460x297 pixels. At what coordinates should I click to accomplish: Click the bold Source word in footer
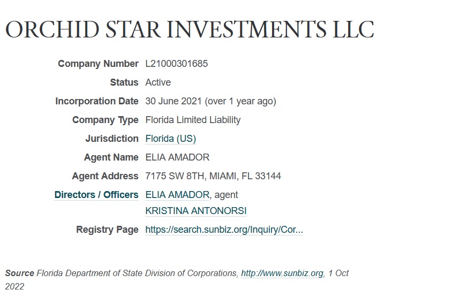tap(20, 273)
